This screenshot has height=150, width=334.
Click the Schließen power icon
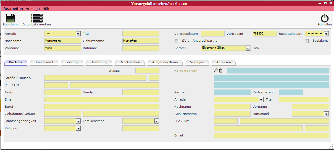tap(325, 18)
